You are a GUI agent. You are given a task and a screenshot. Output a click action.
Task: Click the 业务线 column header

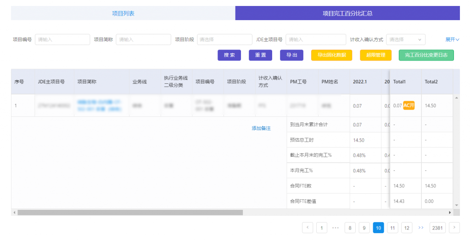145,82
